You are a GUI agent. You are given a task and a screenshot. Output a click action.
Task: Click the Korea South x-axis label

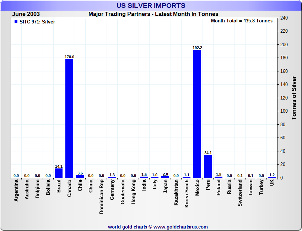click(187, 194)
